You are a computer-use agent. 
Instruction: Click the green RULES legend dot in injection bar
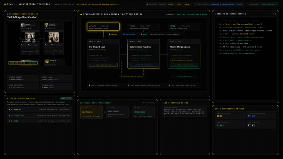click(142, 34)
